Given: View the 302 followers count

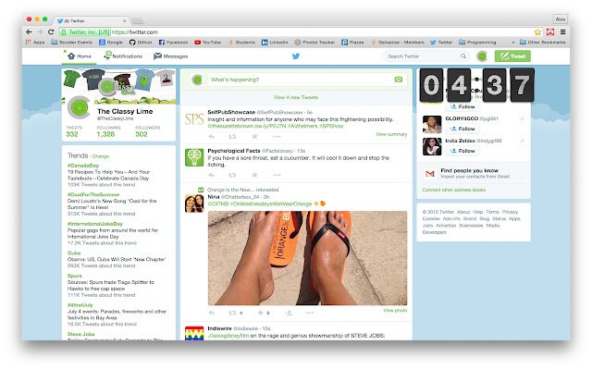Looking at the screenshot, I should point(142,134).
